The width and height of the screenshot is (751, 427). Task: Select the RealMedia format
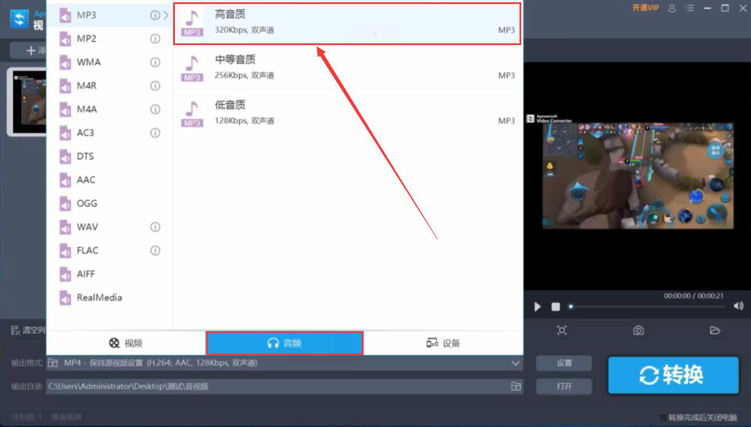tap(109, 297)
